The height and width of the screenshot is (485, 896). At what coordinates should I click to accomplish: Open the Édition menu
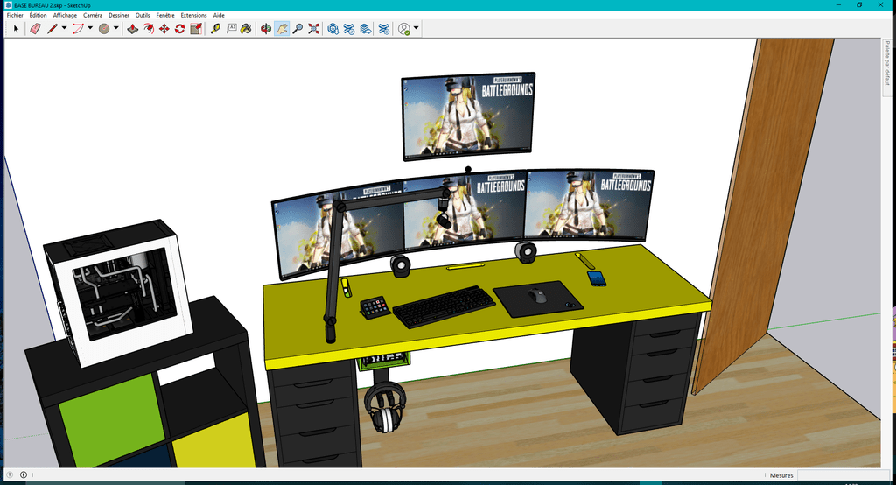pos(38,16)
